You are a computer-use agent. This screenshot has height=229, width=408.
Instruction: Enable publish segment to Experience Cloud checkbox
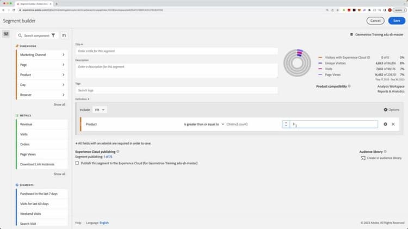click(x=77, y=163)
